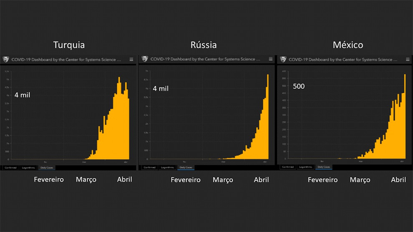413x232 pixels.
Task: Click the university crest logo on Turquia panel
Action: (6, 60)
